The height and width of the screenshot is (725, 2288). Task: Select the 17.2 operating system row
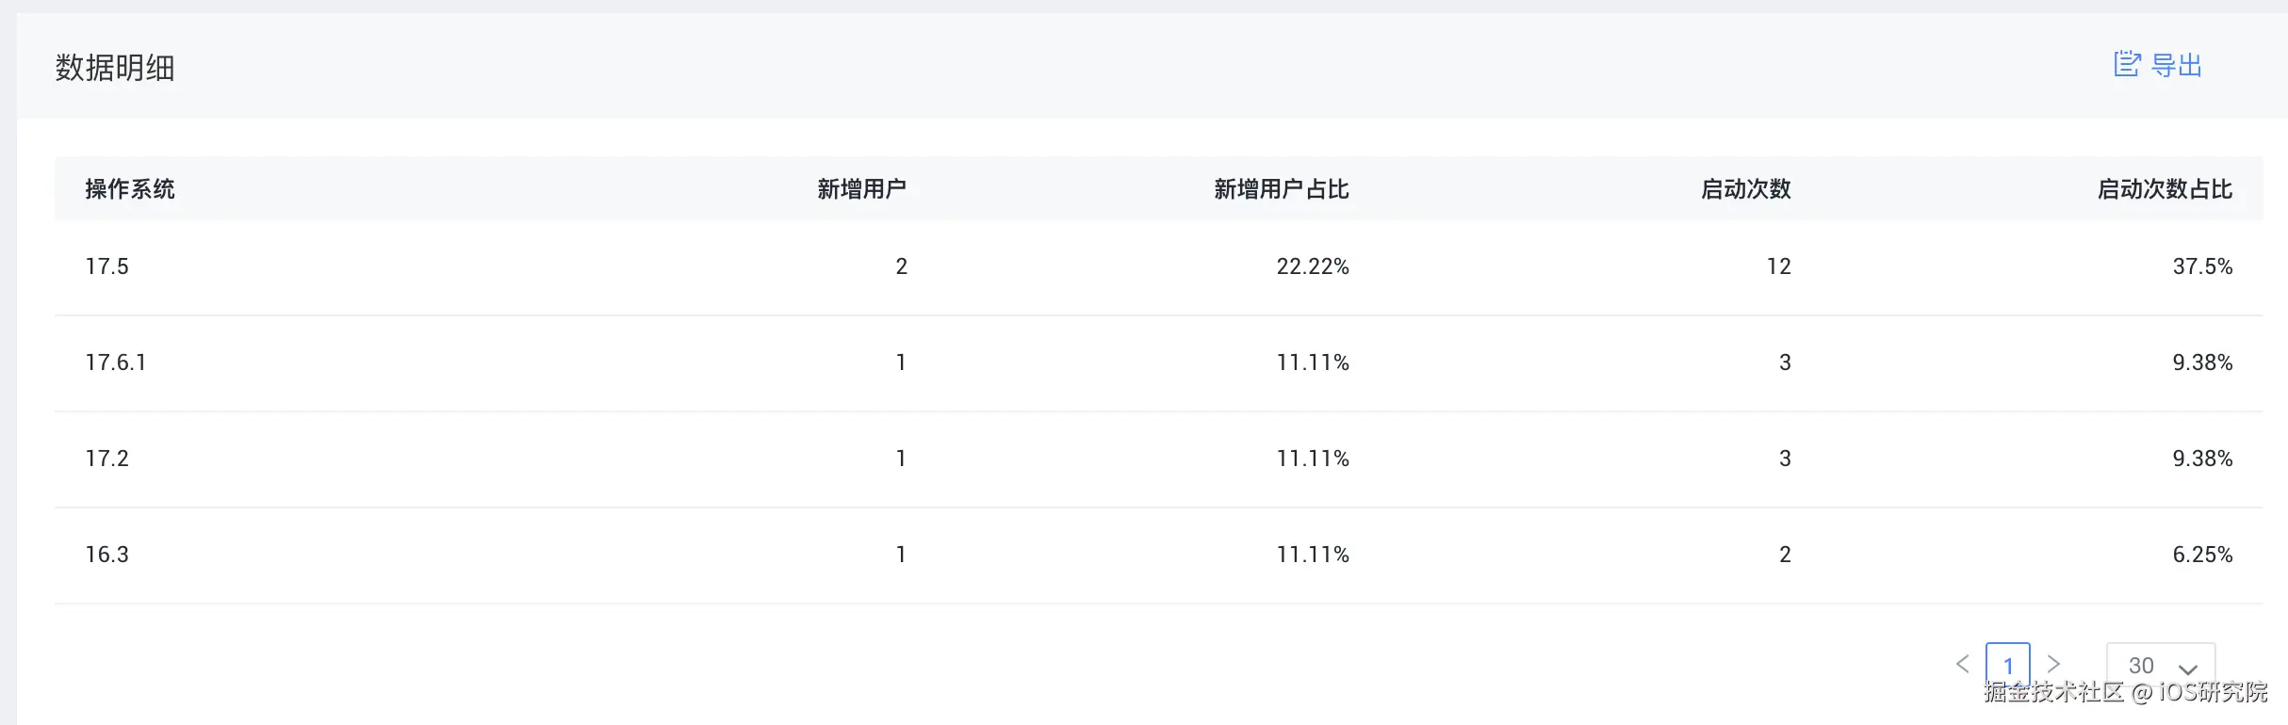107,459
